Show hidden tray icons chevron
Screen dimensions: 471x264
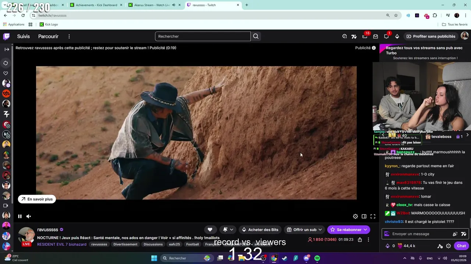click(404, 258)
